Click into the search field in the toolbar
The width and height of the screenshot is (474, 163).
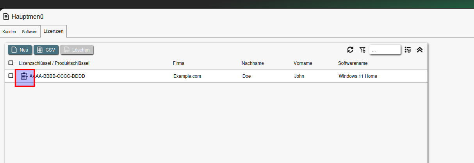click(385, 50)
